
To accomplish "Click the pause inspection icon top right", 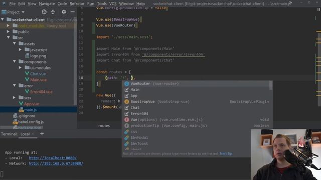I will click(318, 9).
